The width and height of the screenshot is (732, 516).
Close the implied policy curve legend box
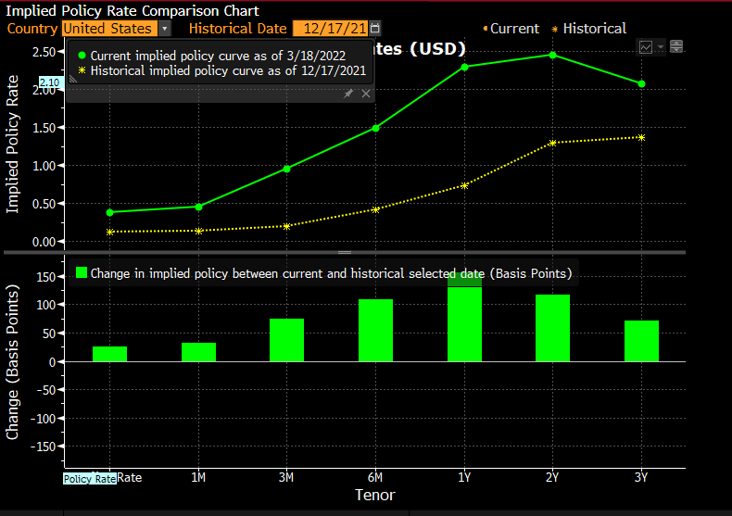[366, 94]
